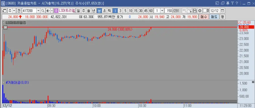Choose the 60-minute interval button
The height and width of the screenshot is (108, 255).
point(151,11)
